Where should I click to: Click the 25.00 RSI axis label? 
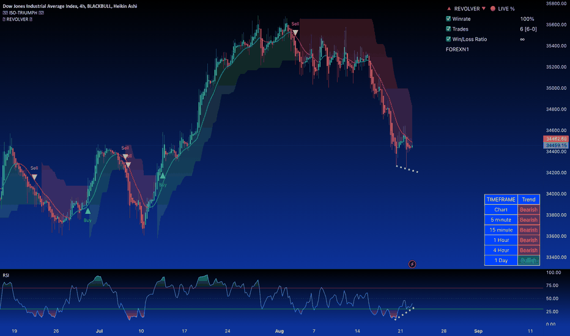552,312
